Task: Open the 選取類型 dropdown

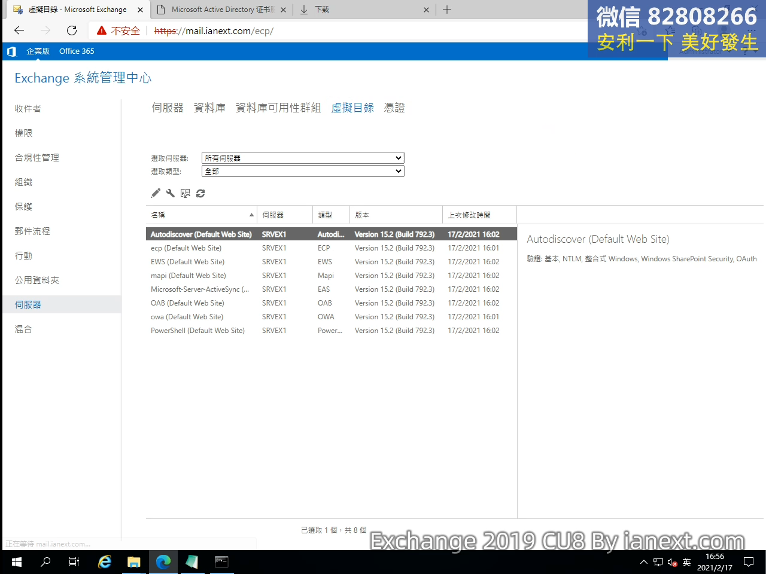Action: [303, 171]
